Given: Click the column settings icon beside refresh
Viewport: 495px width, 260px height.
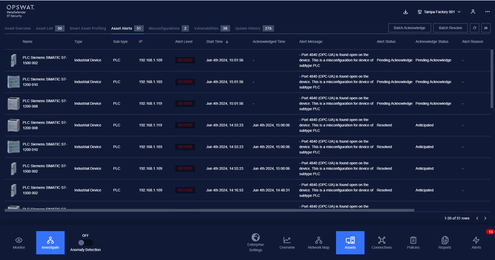Looking at the screenshot, I should pyautogui.click(x=486, y=28).
